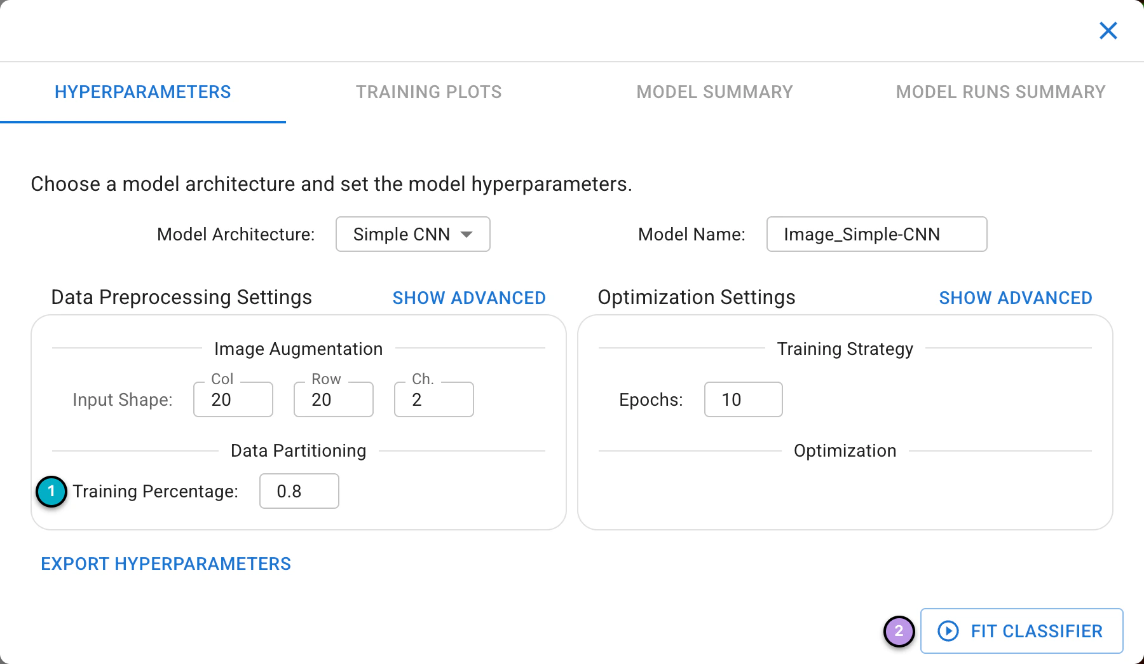Click the Optimization Settings title
Image resolution: width=1144 pixels, height=664 pixels.
pos(697,297)
